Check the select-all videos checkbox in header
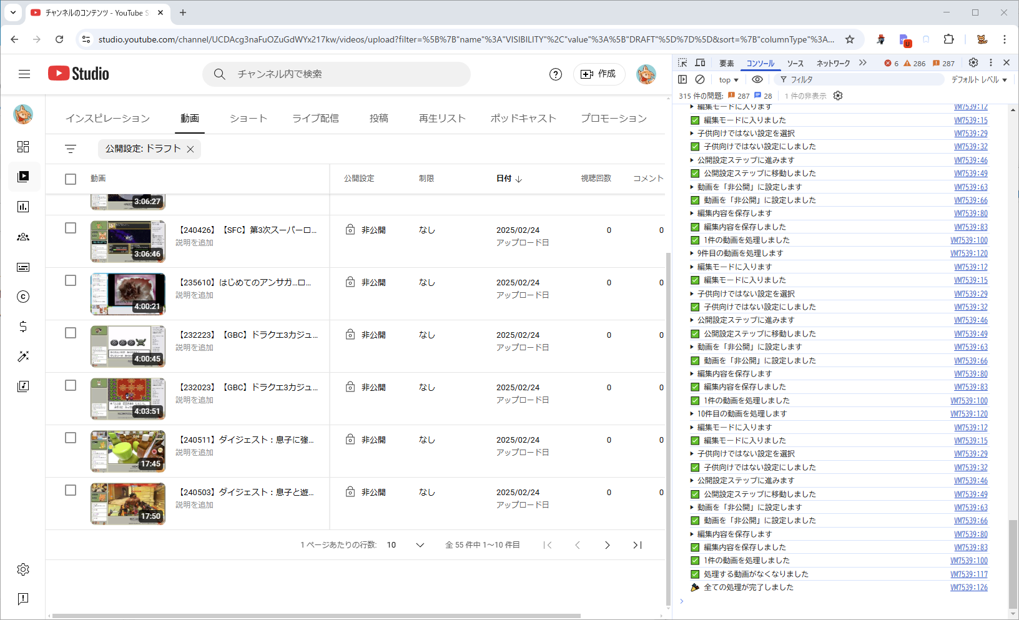The width and height of the screenshot is (1019, 620). pos(71,179)
